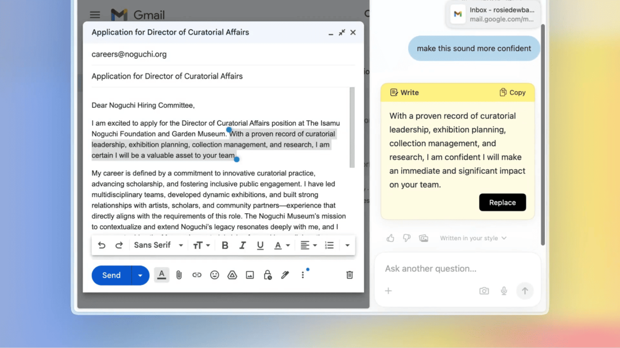The image size is (620, 348).
Task: Attach files with paperclip icon
Action: coord(179,275)
